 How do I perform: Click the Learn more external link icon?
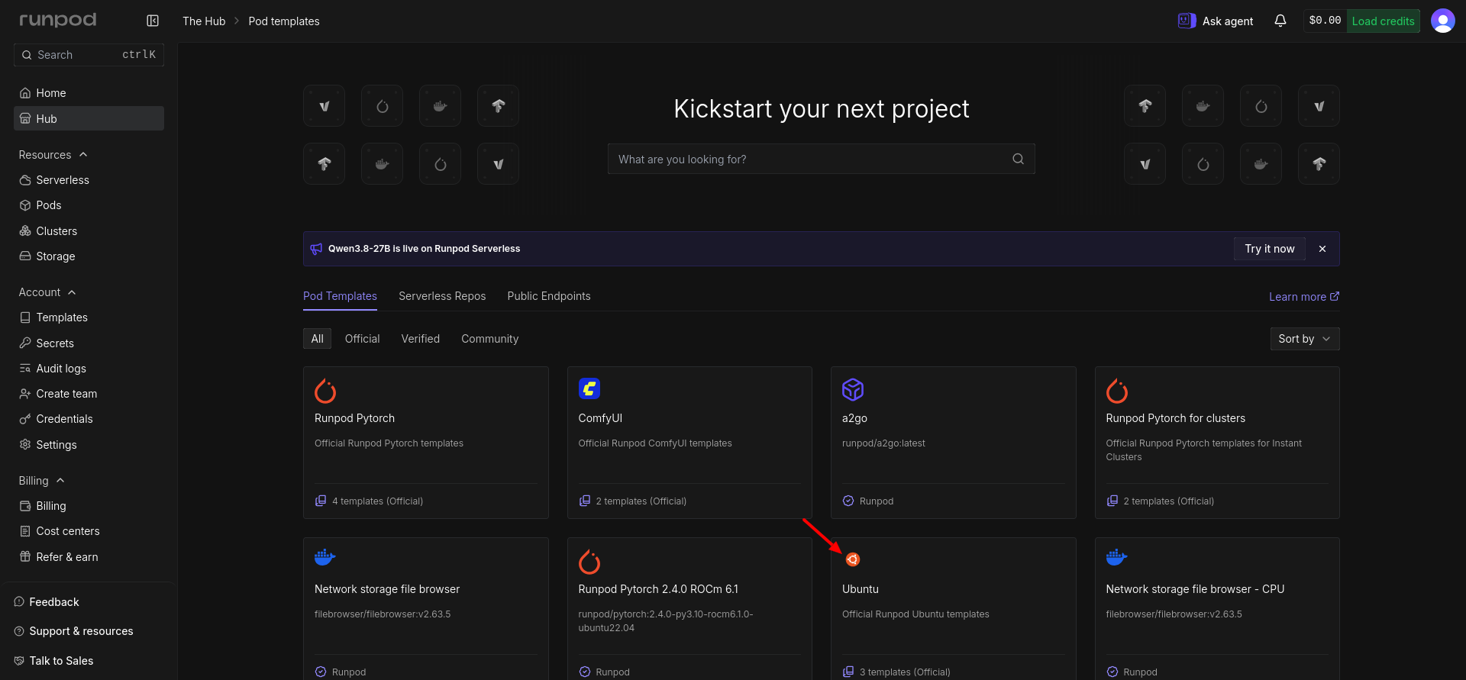(x=1335, y=297)
